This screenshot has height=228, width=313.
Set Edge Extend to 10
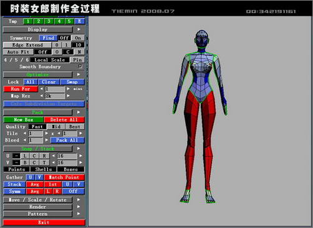78,45
